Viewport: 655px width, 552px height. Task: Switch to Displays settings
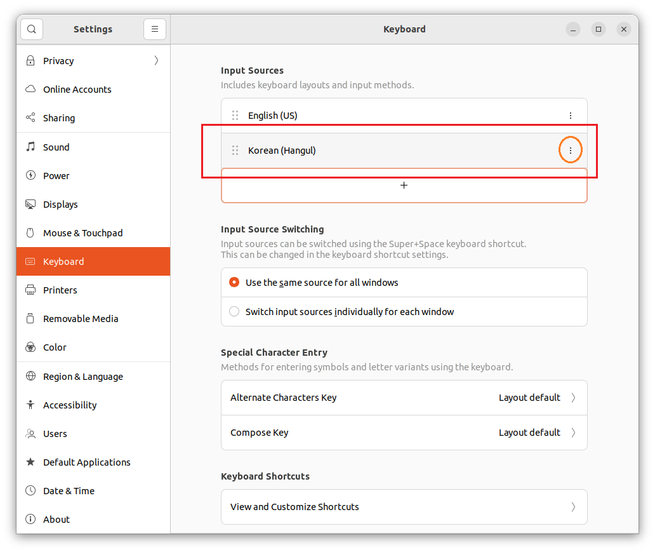point(93,204)
